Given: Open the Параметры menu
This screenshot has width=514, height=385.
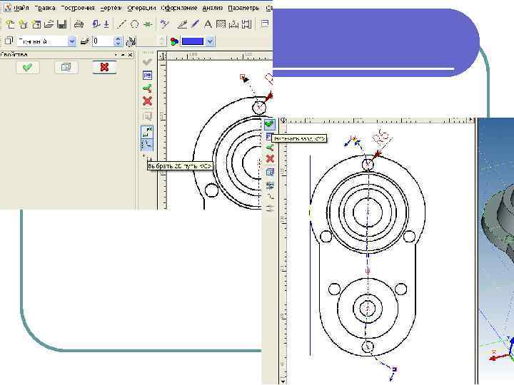Looking at the screenshot, I should click(243, 8).
